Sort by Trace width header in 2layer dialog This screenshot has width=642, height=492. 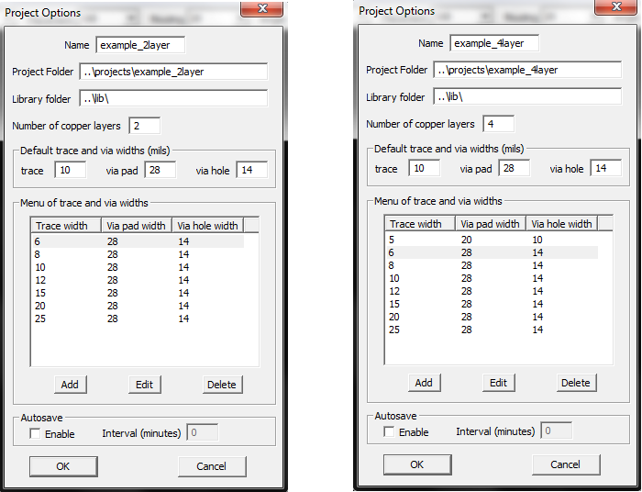(x=66, y=226)
